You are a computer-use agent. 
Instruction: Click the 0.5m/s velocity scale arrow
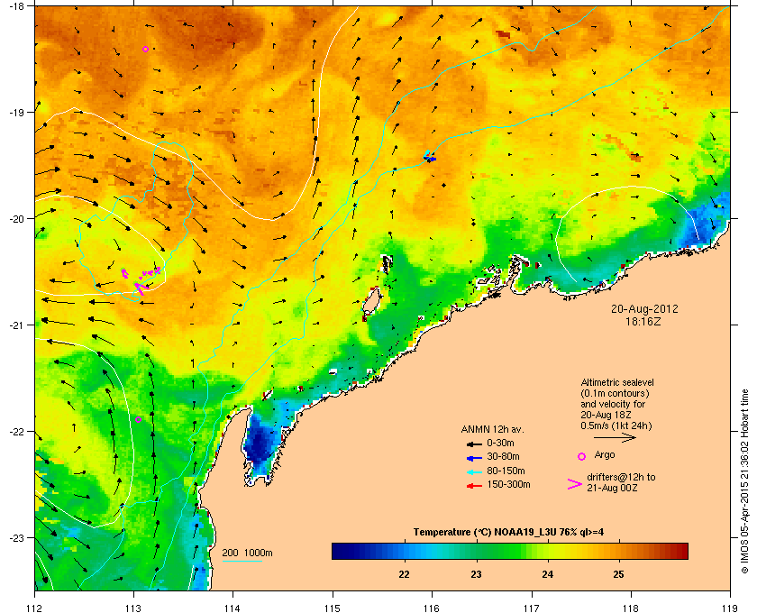pyautogui.click(x=615, y=438)
